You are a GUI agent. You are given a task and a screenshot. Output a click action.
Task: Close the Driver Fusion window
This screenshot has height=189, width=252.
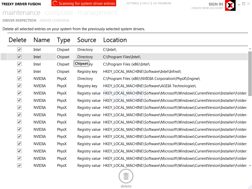point(248,4)
